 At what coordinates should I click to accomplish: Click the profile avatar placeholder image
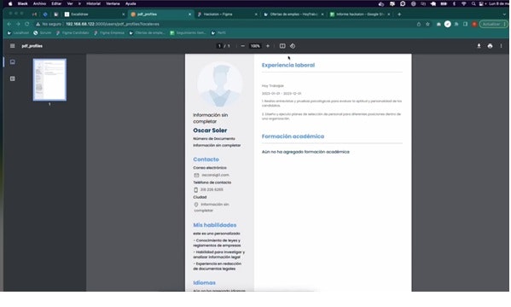click(x=220, y=84)
